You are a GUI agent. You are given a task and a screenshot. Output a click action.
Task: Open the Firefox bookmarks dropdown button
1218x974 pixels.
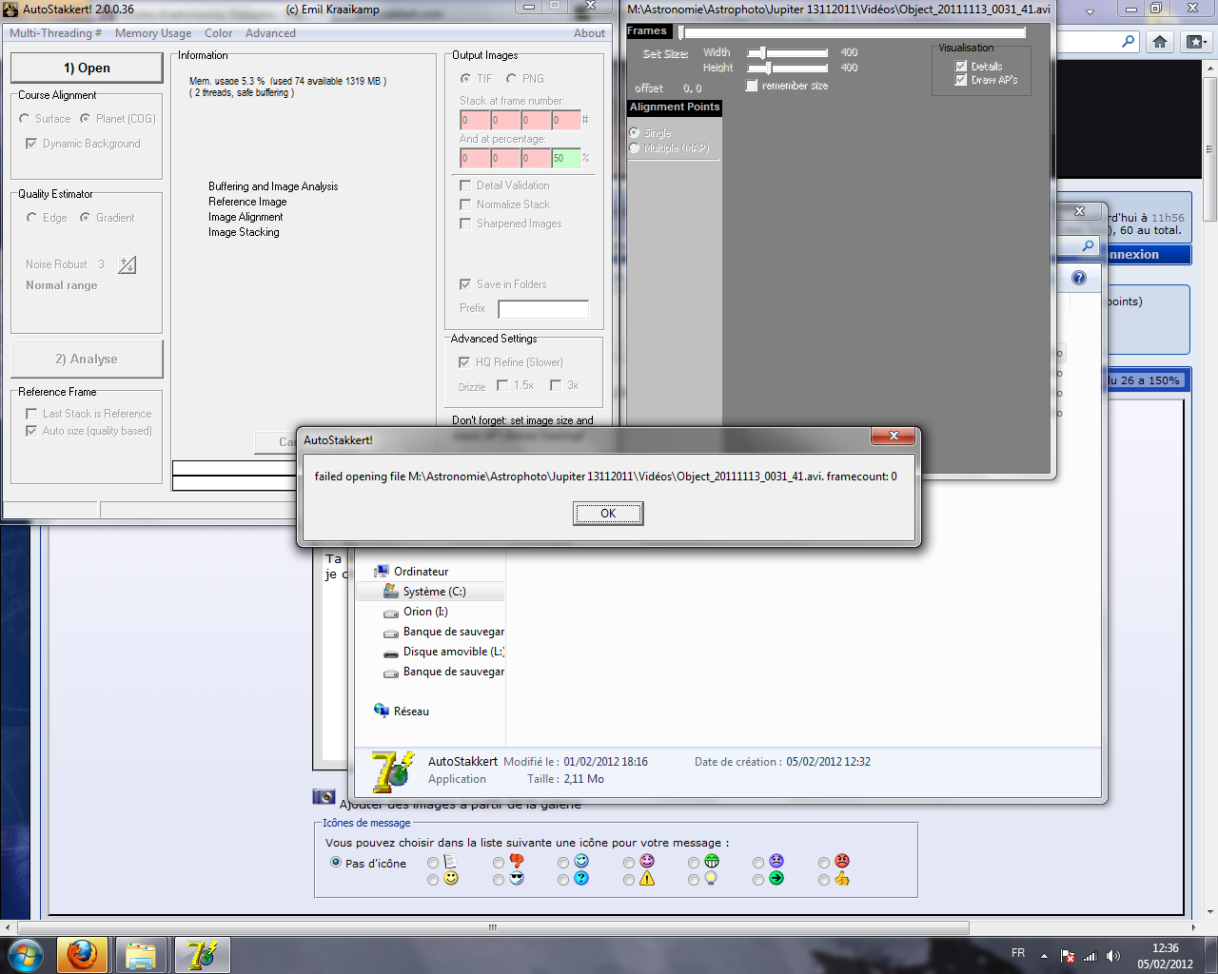pyautogui.click(x=1196, y=42)
